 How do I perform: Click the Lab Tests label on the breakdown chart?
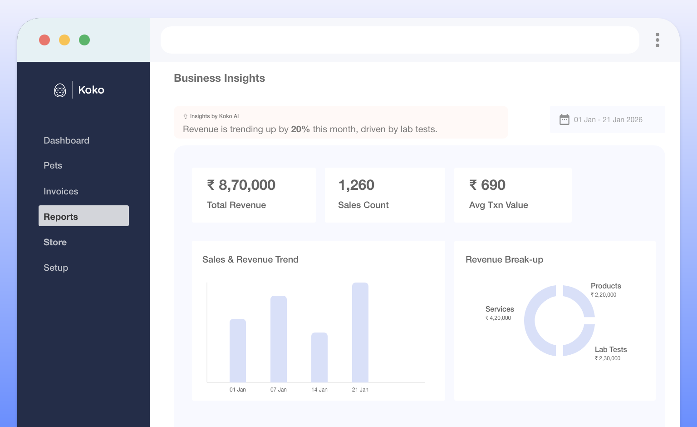tap(611, 349)
